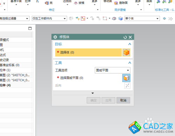Click the Cancel button in trim body dialog
The height and width of the screenshot is (136, 175).
coord(123,100)
